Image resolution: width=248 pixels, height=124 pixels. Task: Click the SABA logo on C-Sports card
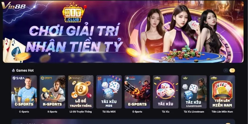(19, 78)
